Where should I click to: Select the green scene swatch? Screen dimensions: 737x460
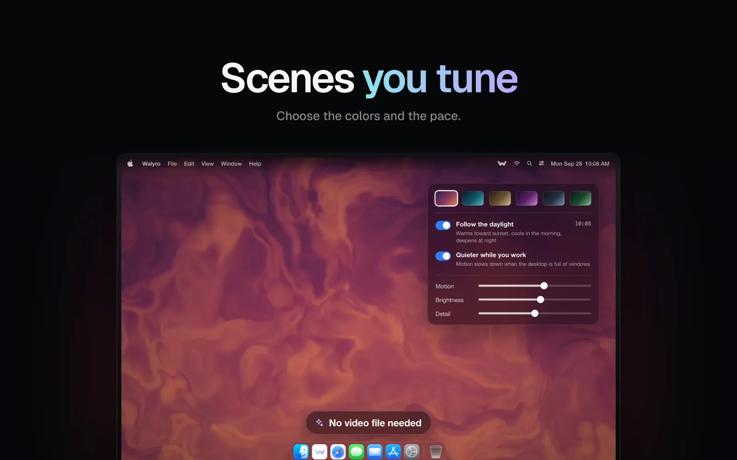tap(580, 198)
